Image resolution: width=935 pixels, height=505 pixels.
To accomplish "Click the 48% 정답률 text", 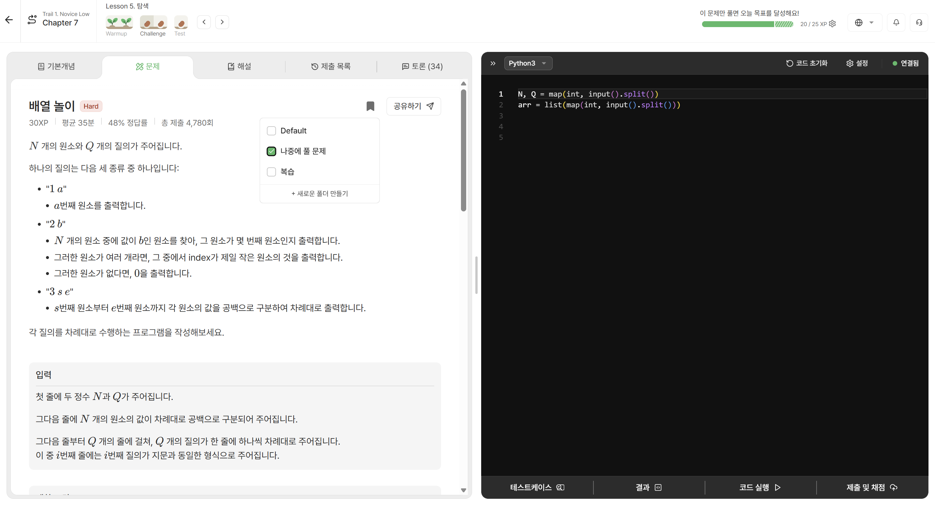I will [x=128, y=123].
